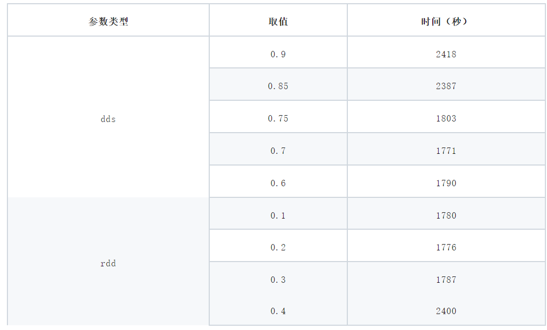547x330 pixels.
Task: Select the 1771 time cell
Action: coord(446,151)
